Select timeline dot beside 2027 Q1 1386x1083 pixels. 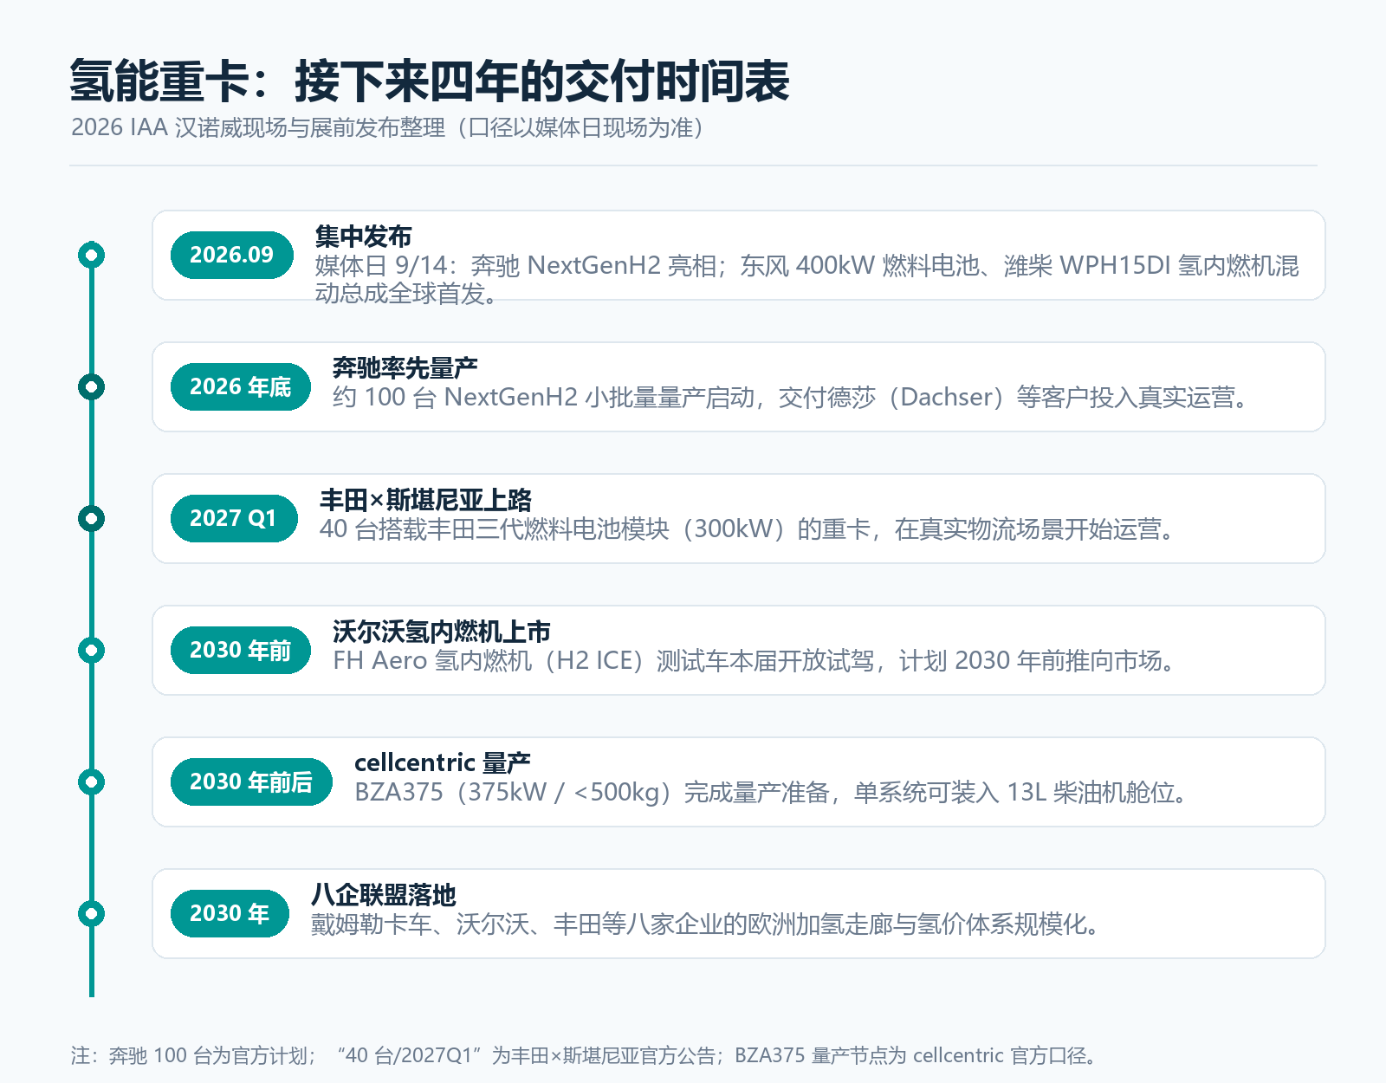pyautogui.click(x=91, y=518)
